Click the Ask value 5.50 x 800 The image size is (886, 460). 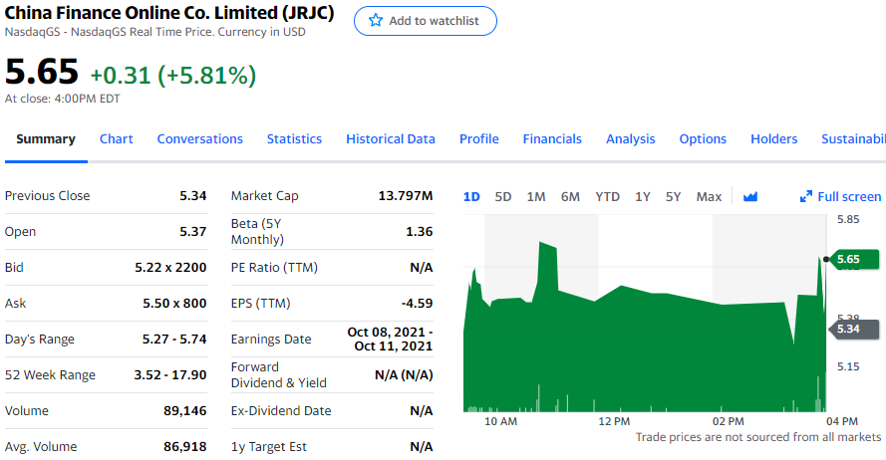174,303
